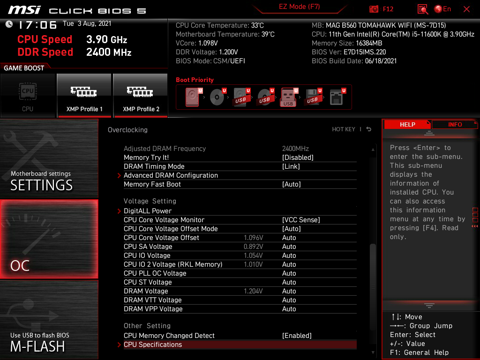
Task: Switch to the HELP tab
Action: click(407, 125)
